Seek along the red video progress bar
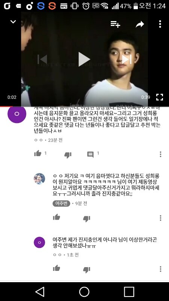 [84, 106]
